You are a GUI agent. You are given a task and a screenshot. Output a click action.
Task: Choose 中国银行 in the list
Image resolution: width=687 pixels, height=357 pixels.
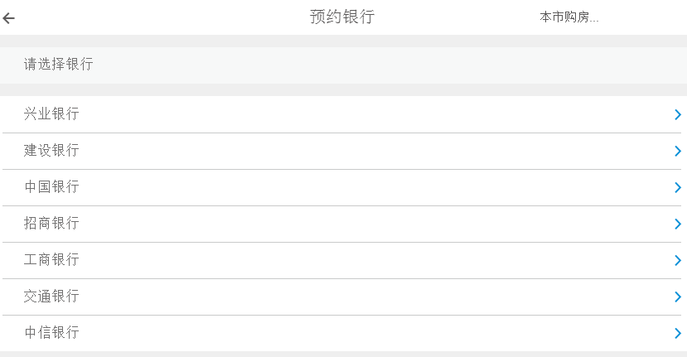(51, 187)
